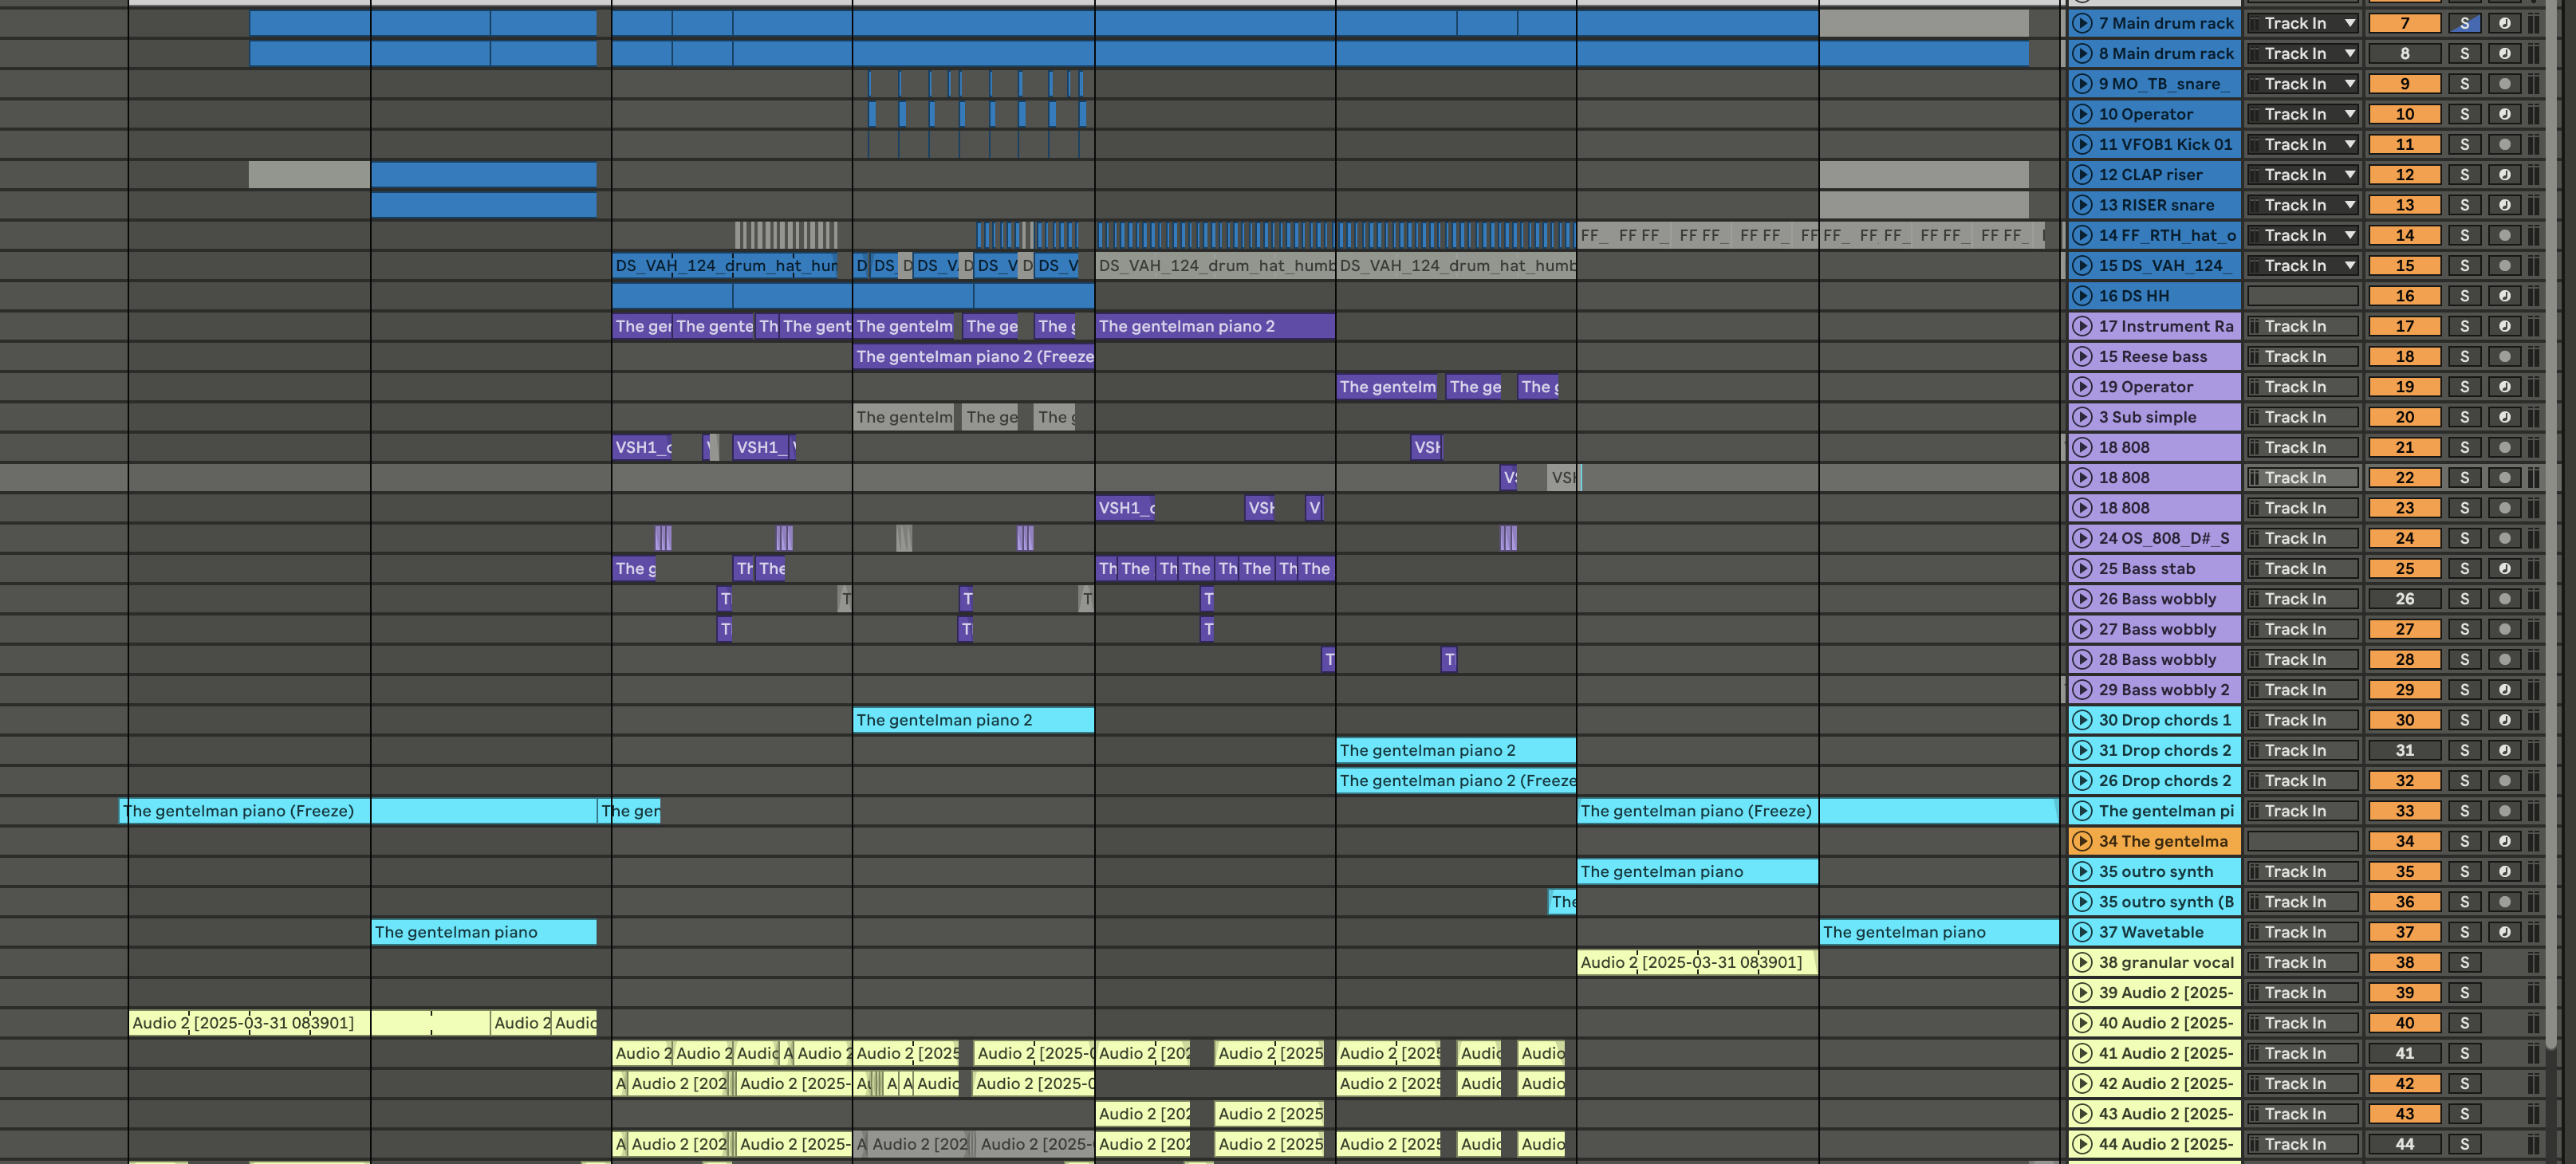The image size is (2576, 1164).
Task: Open Track In dropdown for 12 CLAP riser
Action: (2304, 175)
